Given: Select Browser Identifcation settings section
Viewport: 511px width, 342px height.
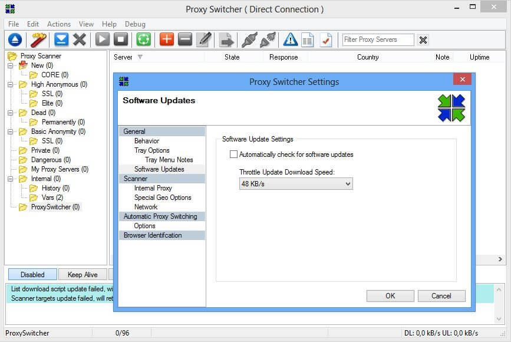Looking at the screenshot, I should click(162, 235).
